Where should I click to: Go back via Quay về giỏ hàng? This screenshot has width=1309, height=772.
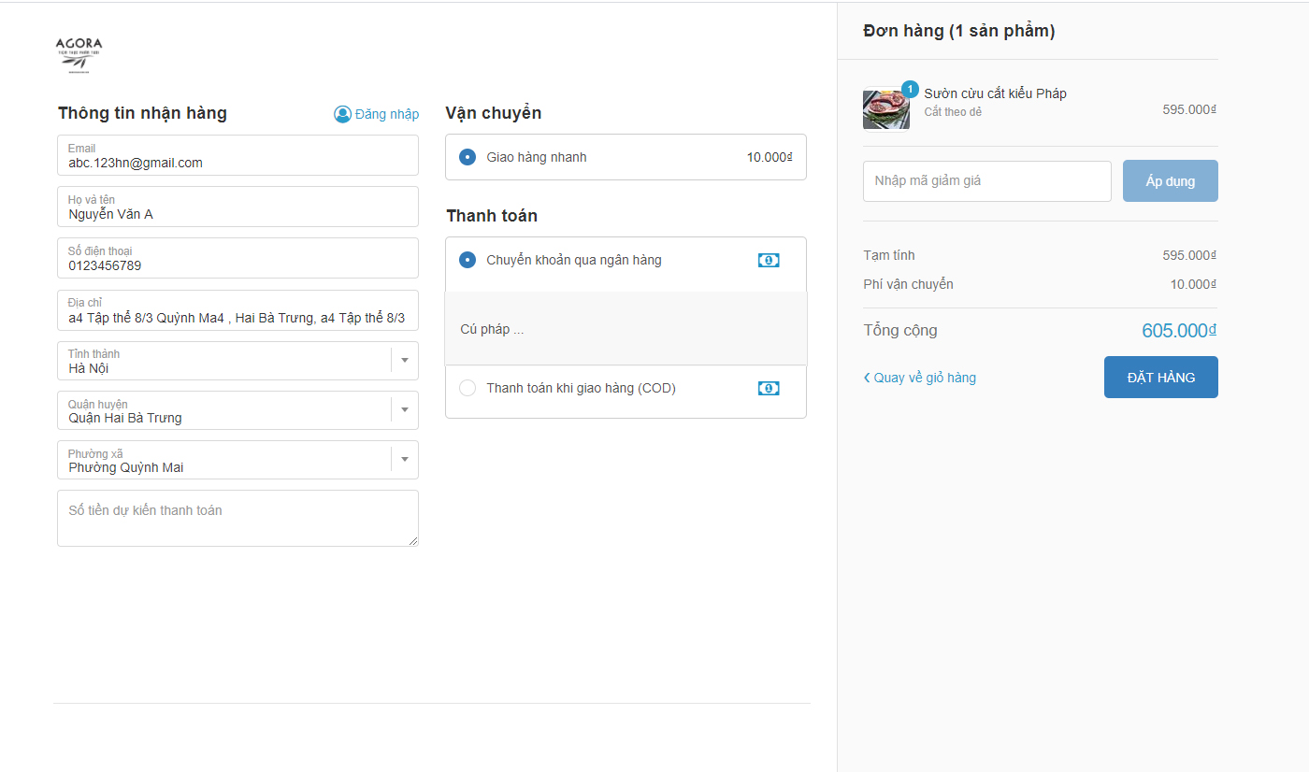click(924, 379)
